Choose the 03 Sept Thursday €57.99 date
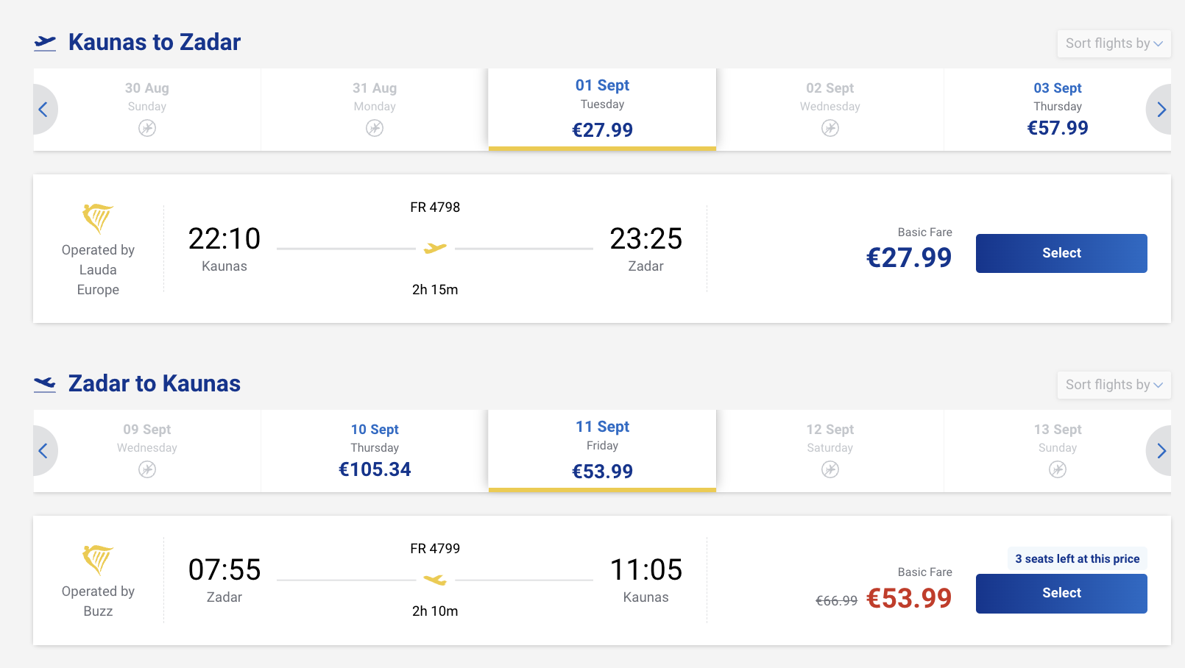 click(1058, 110)
